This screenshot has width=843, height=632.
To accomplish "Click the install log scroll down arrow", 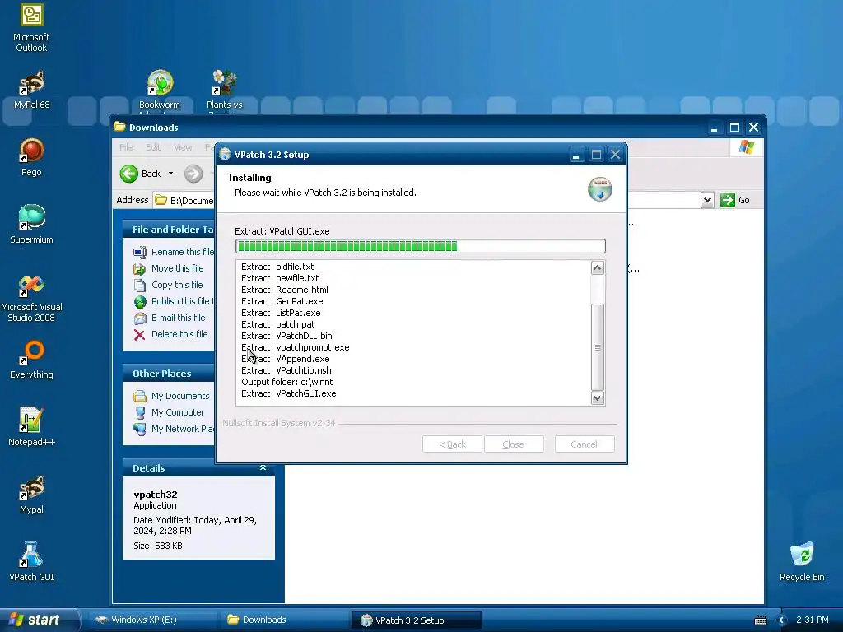I will (x=598, y=398).
